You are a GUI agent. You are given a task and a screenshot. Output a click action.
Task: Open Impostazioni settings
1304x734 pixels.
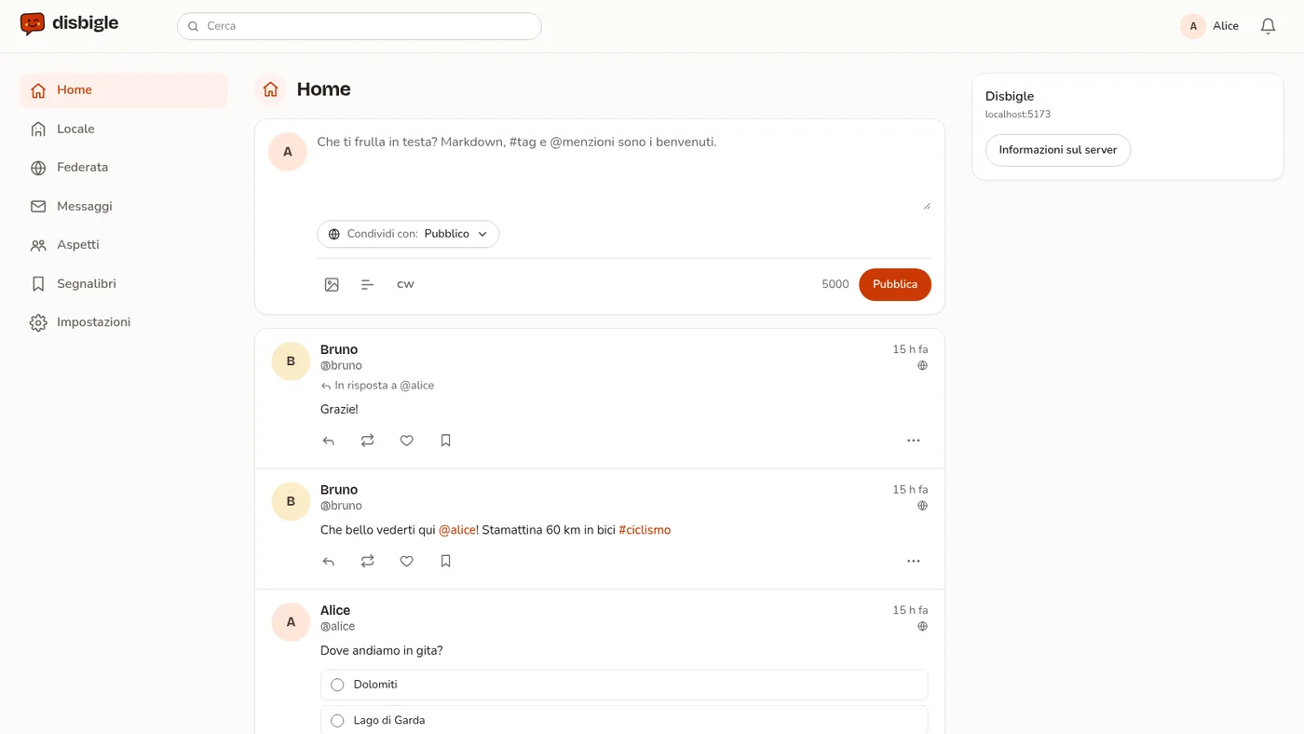(124, 322)
